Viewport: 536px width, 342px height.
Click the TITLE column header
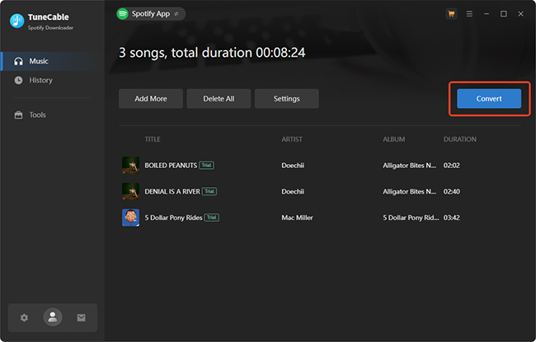click(153, 139)
